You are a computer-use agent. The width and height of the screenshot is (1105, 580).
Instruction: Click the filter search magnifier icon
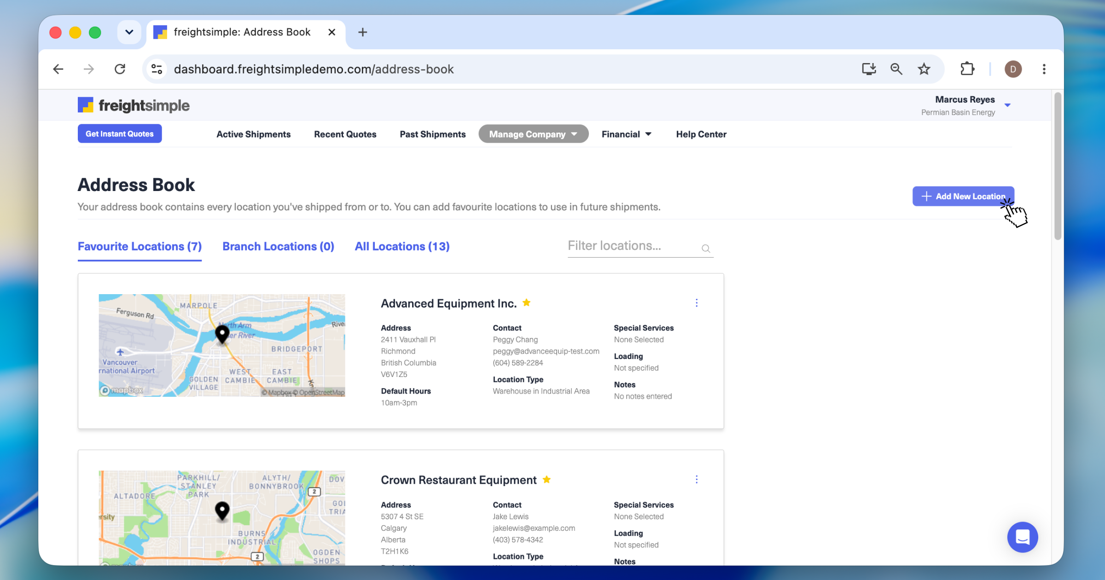point(706,249)
